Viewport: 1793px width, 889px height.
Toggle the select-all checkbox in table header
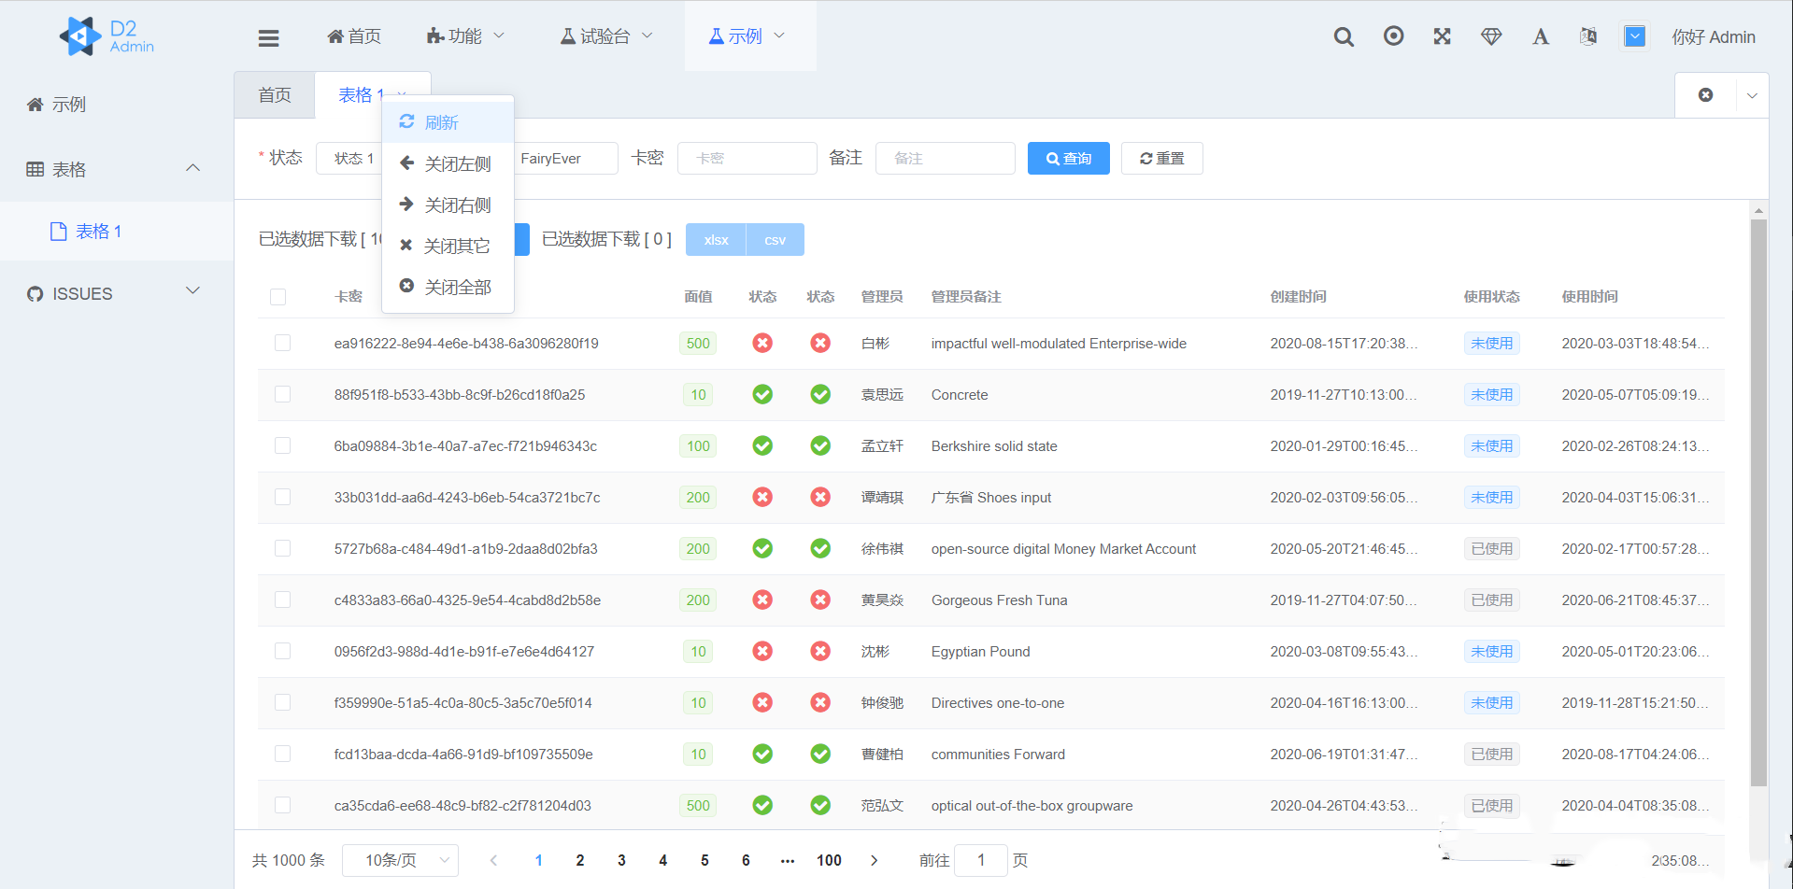pyautogui.click(x=277, y=297)
